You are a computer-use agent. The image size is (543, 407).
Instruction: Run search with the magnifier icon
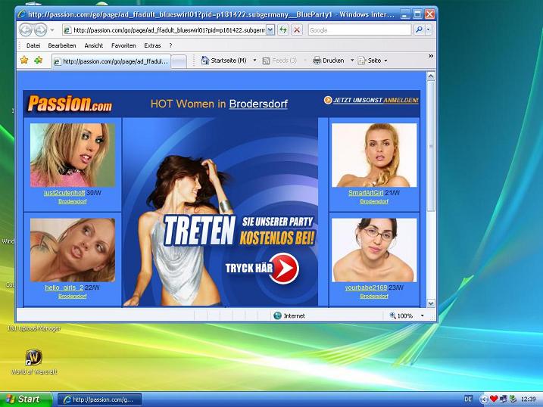click(419, 30)
